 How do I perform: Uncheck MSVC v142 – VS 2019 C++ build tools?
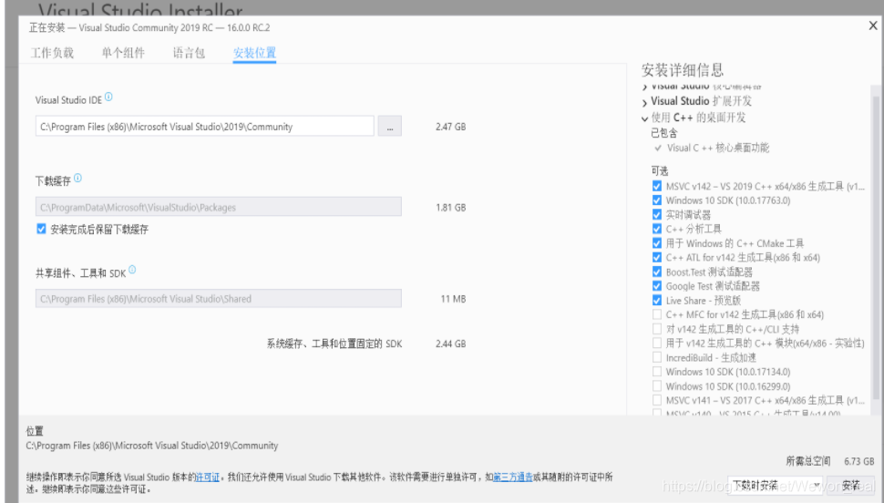coord(657,186)
